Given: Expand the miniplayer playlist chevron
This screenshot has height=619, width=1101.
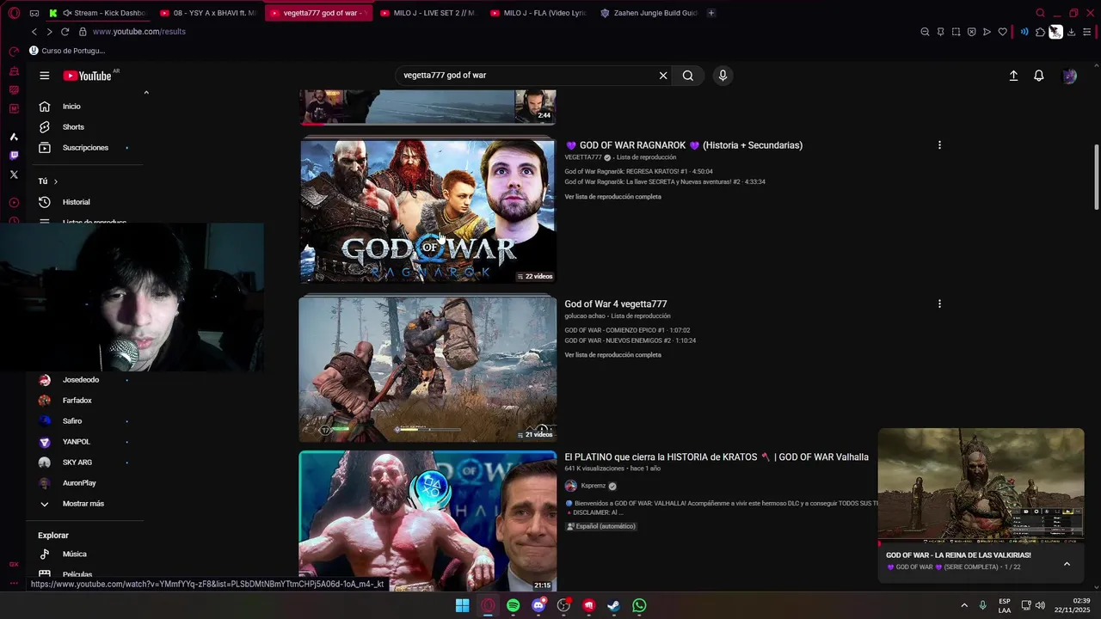Looking at the screenshot, I should click(1067, 564).
